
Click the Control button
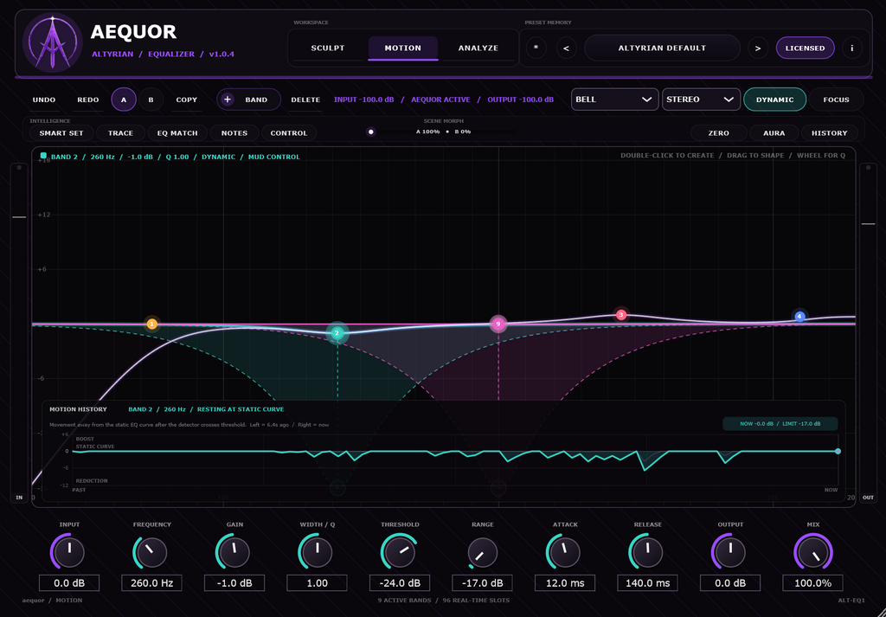pos(289,132)
